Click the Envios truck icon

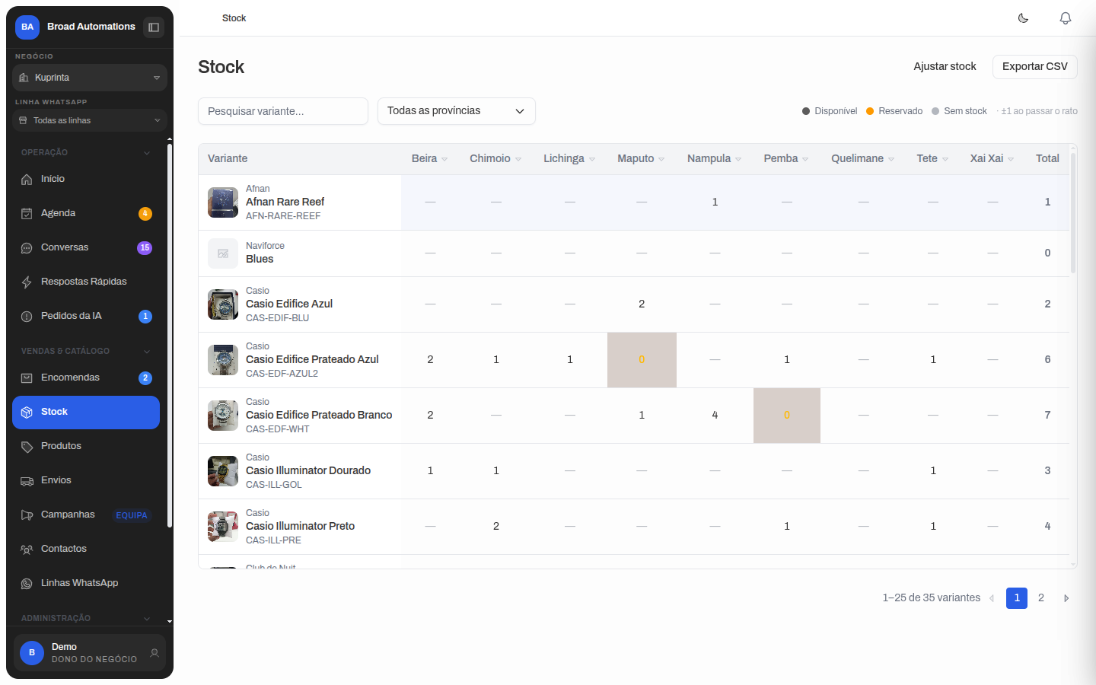[x=27, y=480]
